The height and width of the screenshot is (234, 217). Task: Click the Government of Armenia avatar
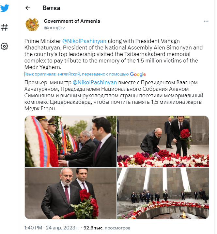coord(32,25)
